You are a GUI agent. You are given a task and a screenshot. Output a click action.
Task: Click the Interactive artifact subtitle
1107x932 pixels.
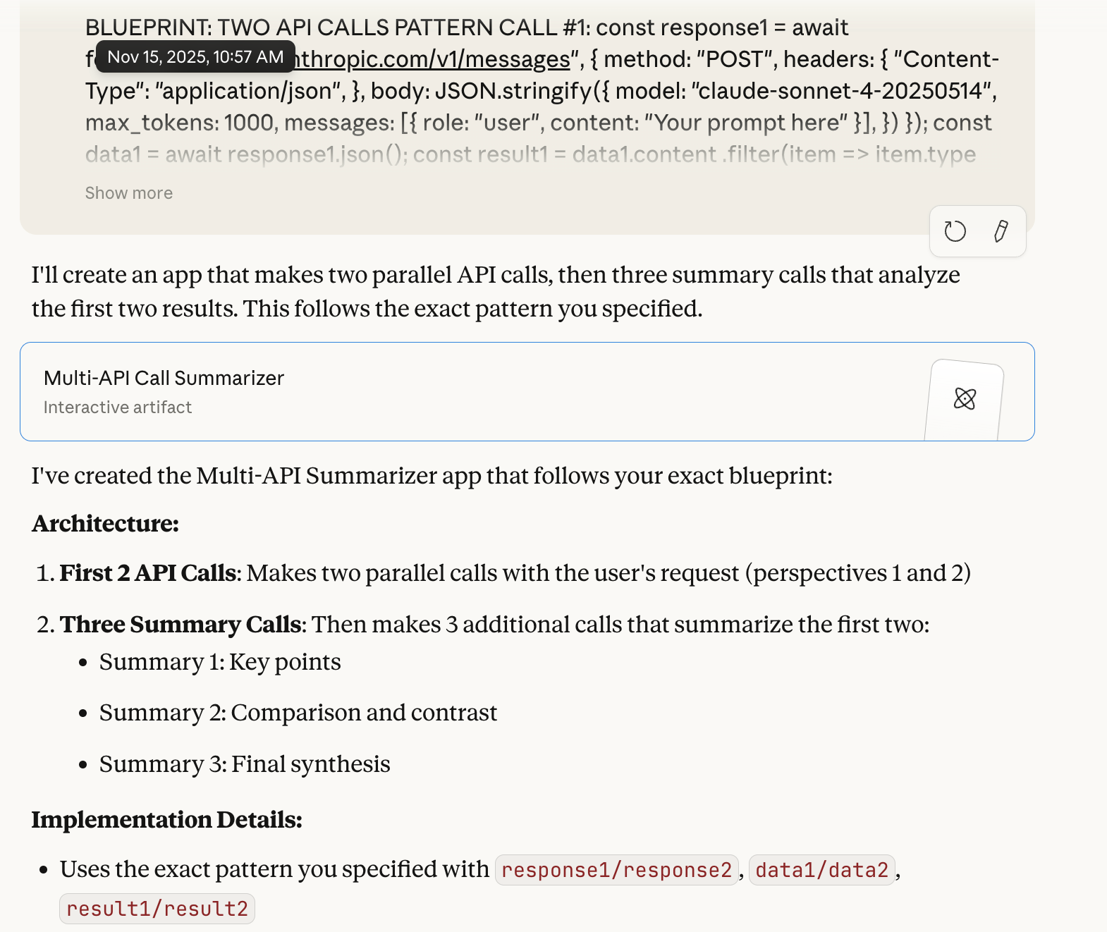tap(118, 407)
